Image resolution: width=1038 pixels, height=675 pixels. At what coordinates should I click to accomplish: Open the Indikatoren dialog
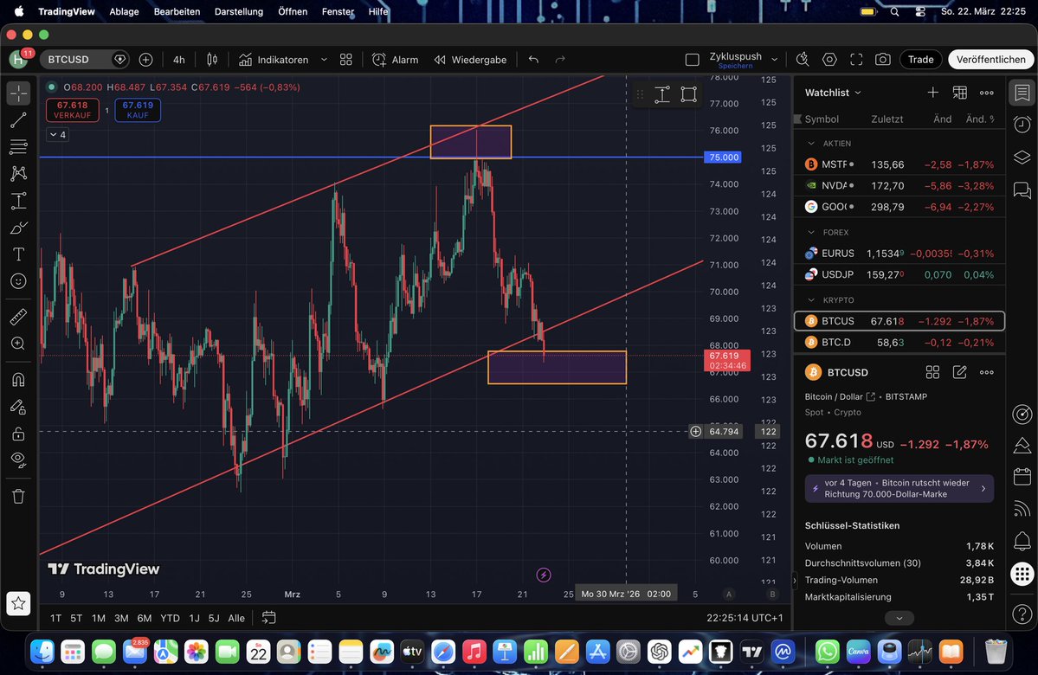[x=274, y=60]
